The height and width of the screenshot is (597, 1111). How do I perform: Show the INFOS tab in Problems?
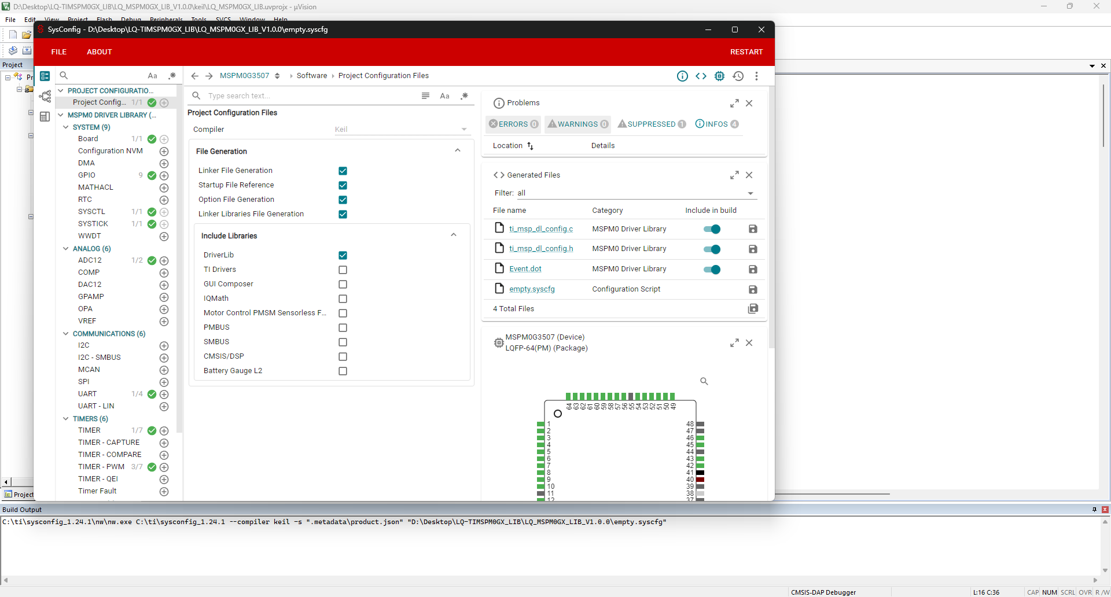pos(717,124)
